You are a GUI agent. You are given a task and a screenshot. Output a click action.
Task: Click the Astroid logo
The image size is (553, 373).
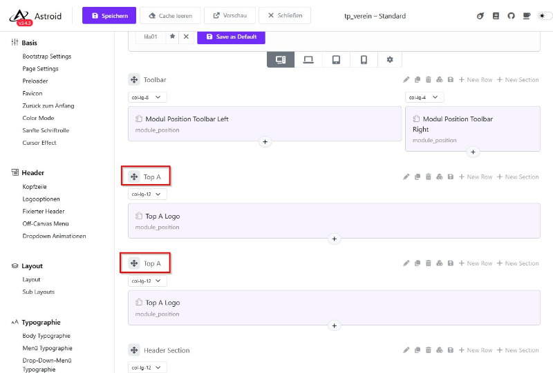tap(35, 17)
